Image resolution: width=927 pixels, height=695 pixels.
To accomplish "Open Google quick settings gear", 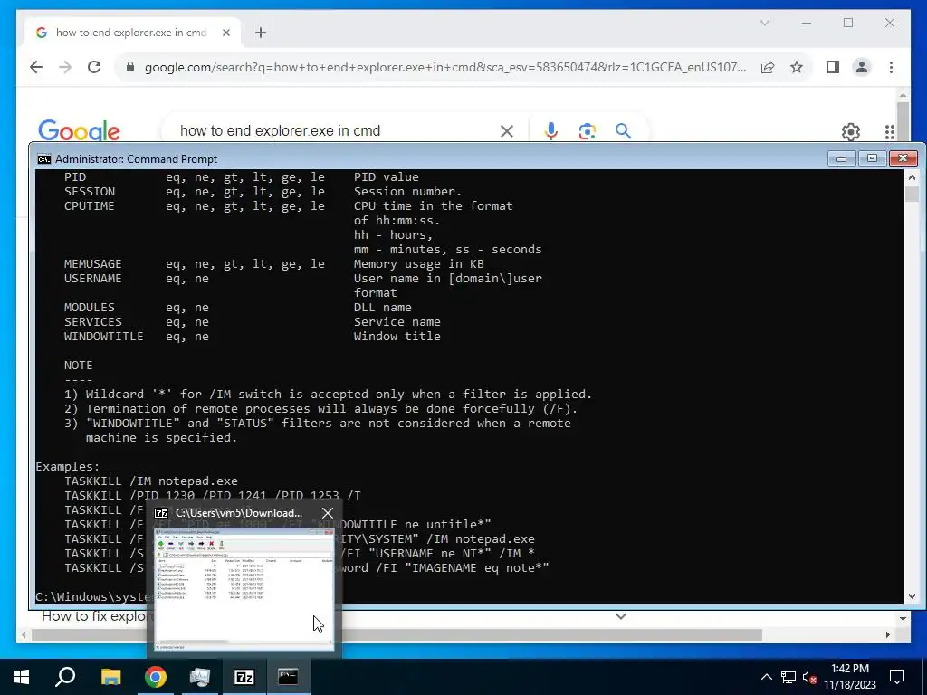I will (x=851, y=132).
